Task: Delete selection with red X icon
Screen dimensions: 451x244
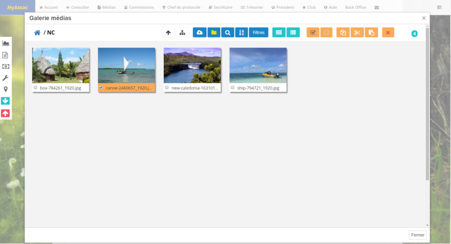Action: (388, 33)
